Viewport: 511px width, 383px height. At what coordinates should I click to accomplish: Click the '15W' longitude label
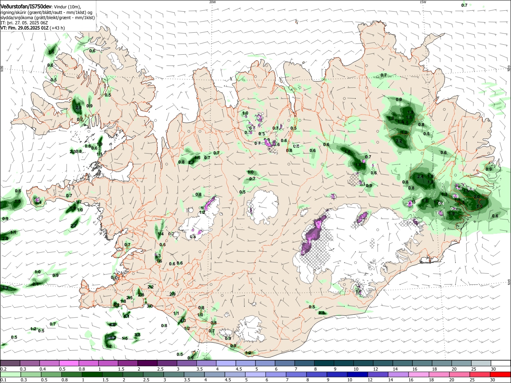tap(423, 2)
